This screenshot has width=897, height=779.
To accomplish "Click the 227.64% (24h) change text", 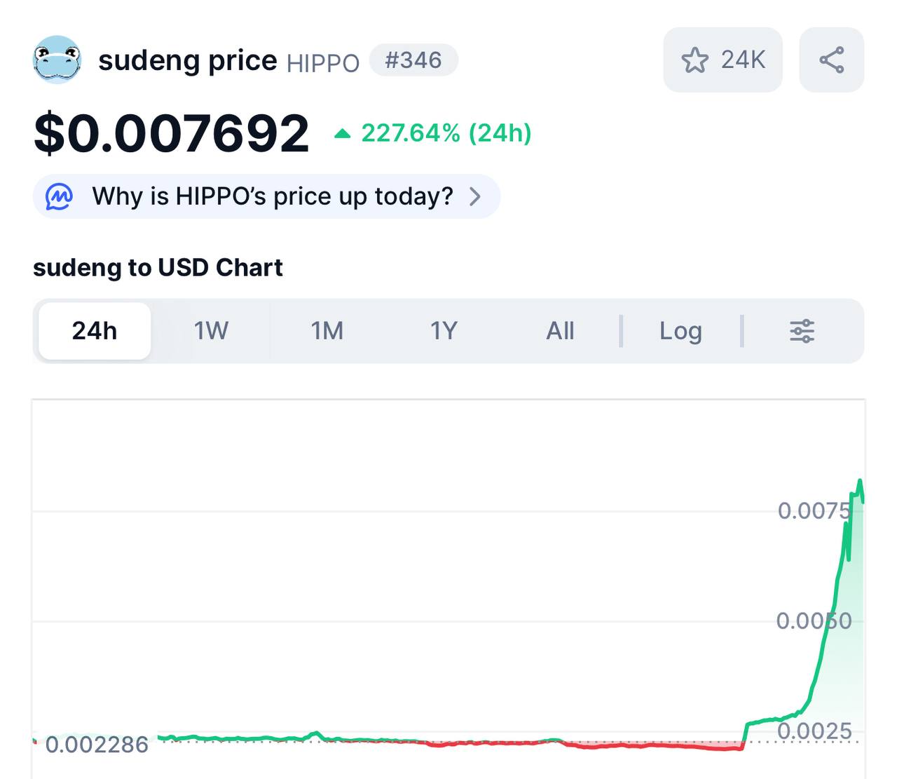I will coord(446,133).
